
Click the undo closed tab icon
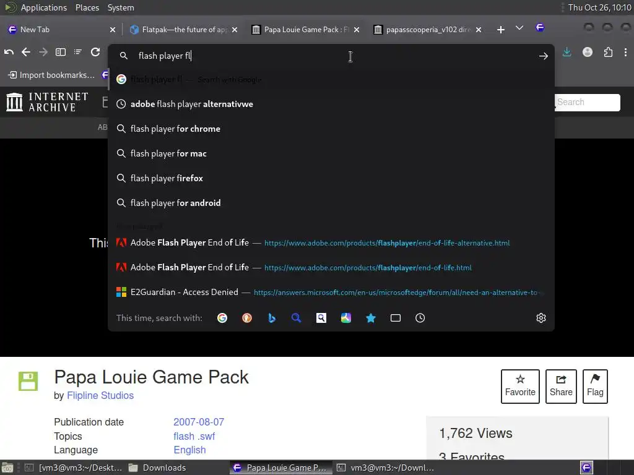(x=9, y=52)
